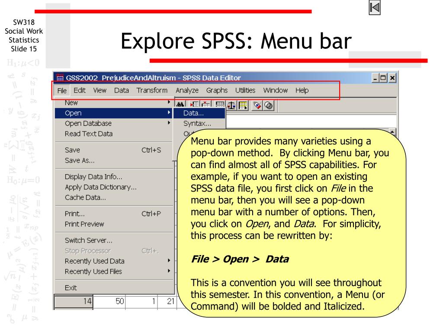Open the Window menu

pos(276,90)
